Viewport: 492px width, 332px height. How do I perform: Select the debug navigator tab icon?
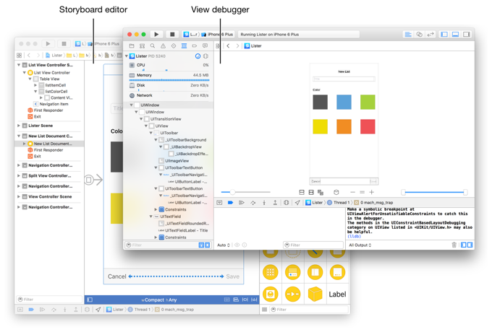coord(184,46)
